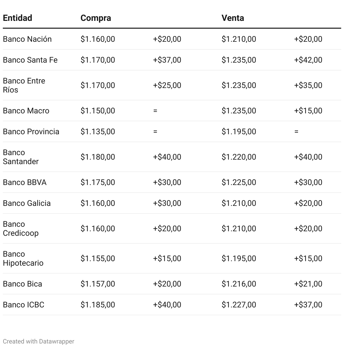Image resolution: width=344 pixels, height=348 pixels.
Task: Click Banco Provincia's compra price $1.135,00
Action: coord(98,131)
